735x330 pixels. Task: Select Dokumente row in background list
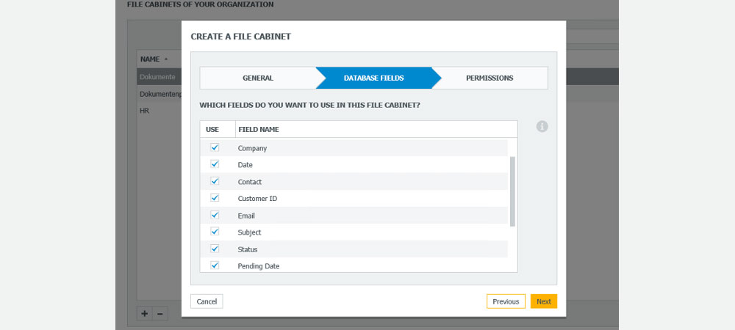159,77
